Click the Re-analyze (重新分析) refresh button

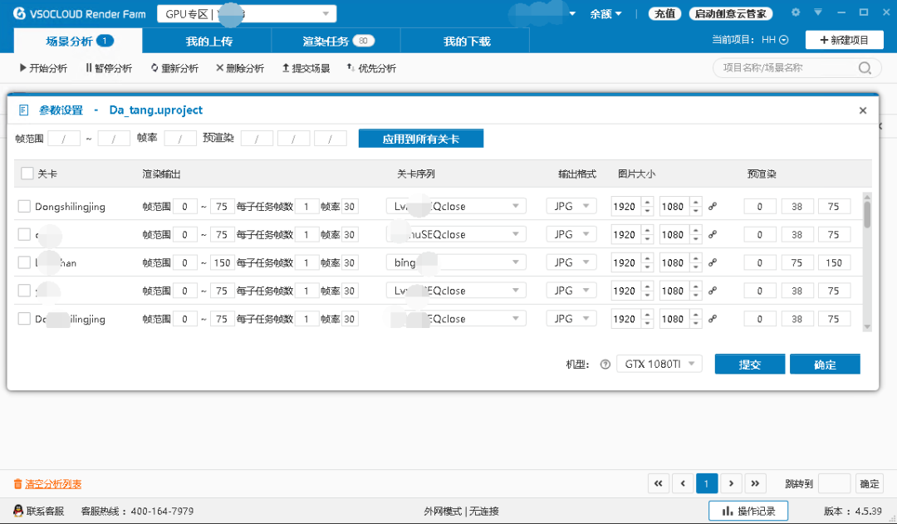174,68
